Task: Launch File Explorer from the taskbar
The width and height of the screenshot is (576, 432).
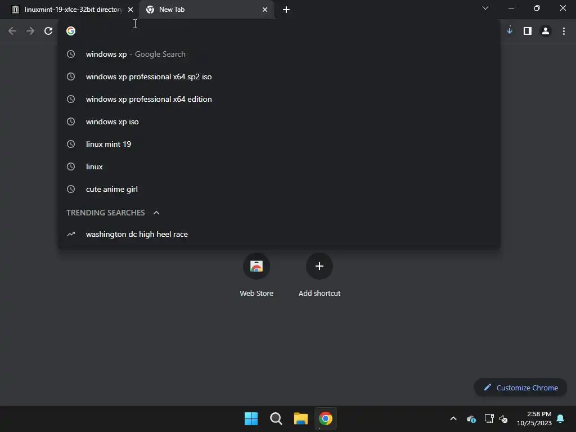Action: coord(301,418)
